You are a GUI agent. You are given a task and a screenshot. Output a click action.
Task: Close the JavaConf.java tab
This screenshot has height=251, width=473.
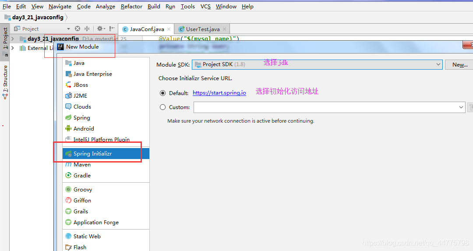click(169, 29)
